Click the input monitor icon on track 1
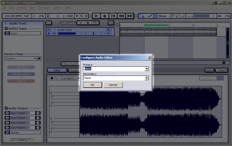Image resolution: width=232 pixels, height=146 pixels. coord(54,34)
